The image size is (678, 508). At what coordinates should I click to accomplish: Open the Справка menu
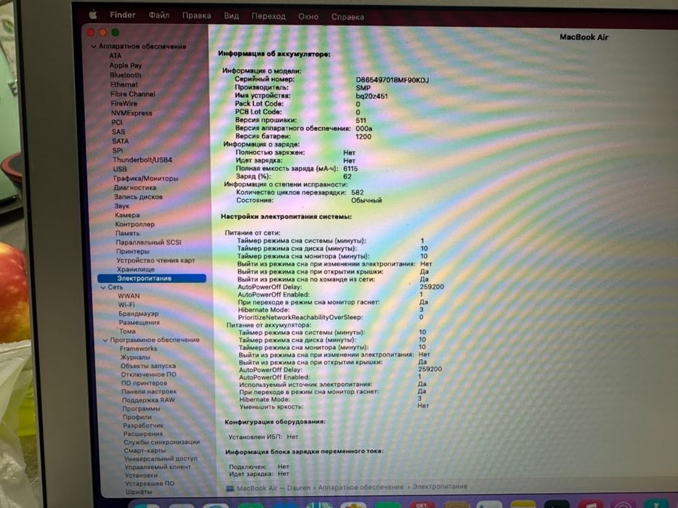click(x=347, y=17)
